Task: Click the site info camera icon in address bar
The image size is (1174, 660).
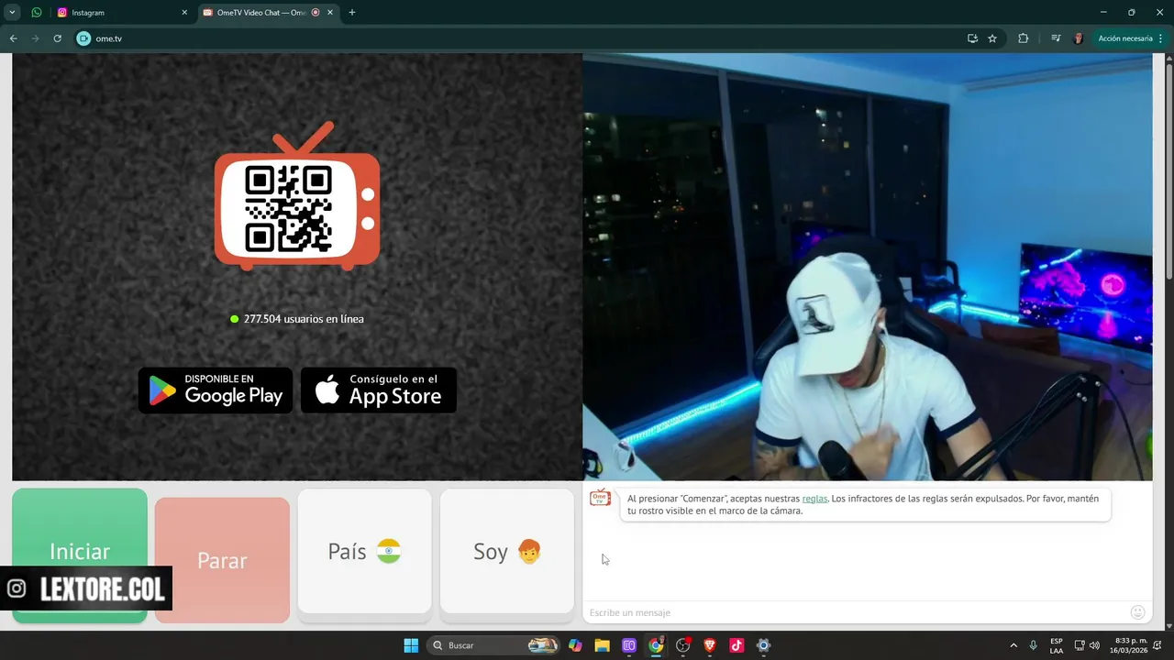Action: tap(83, 38)
